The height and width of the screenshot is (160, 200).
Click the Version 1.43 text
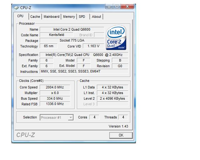[118, 126]
